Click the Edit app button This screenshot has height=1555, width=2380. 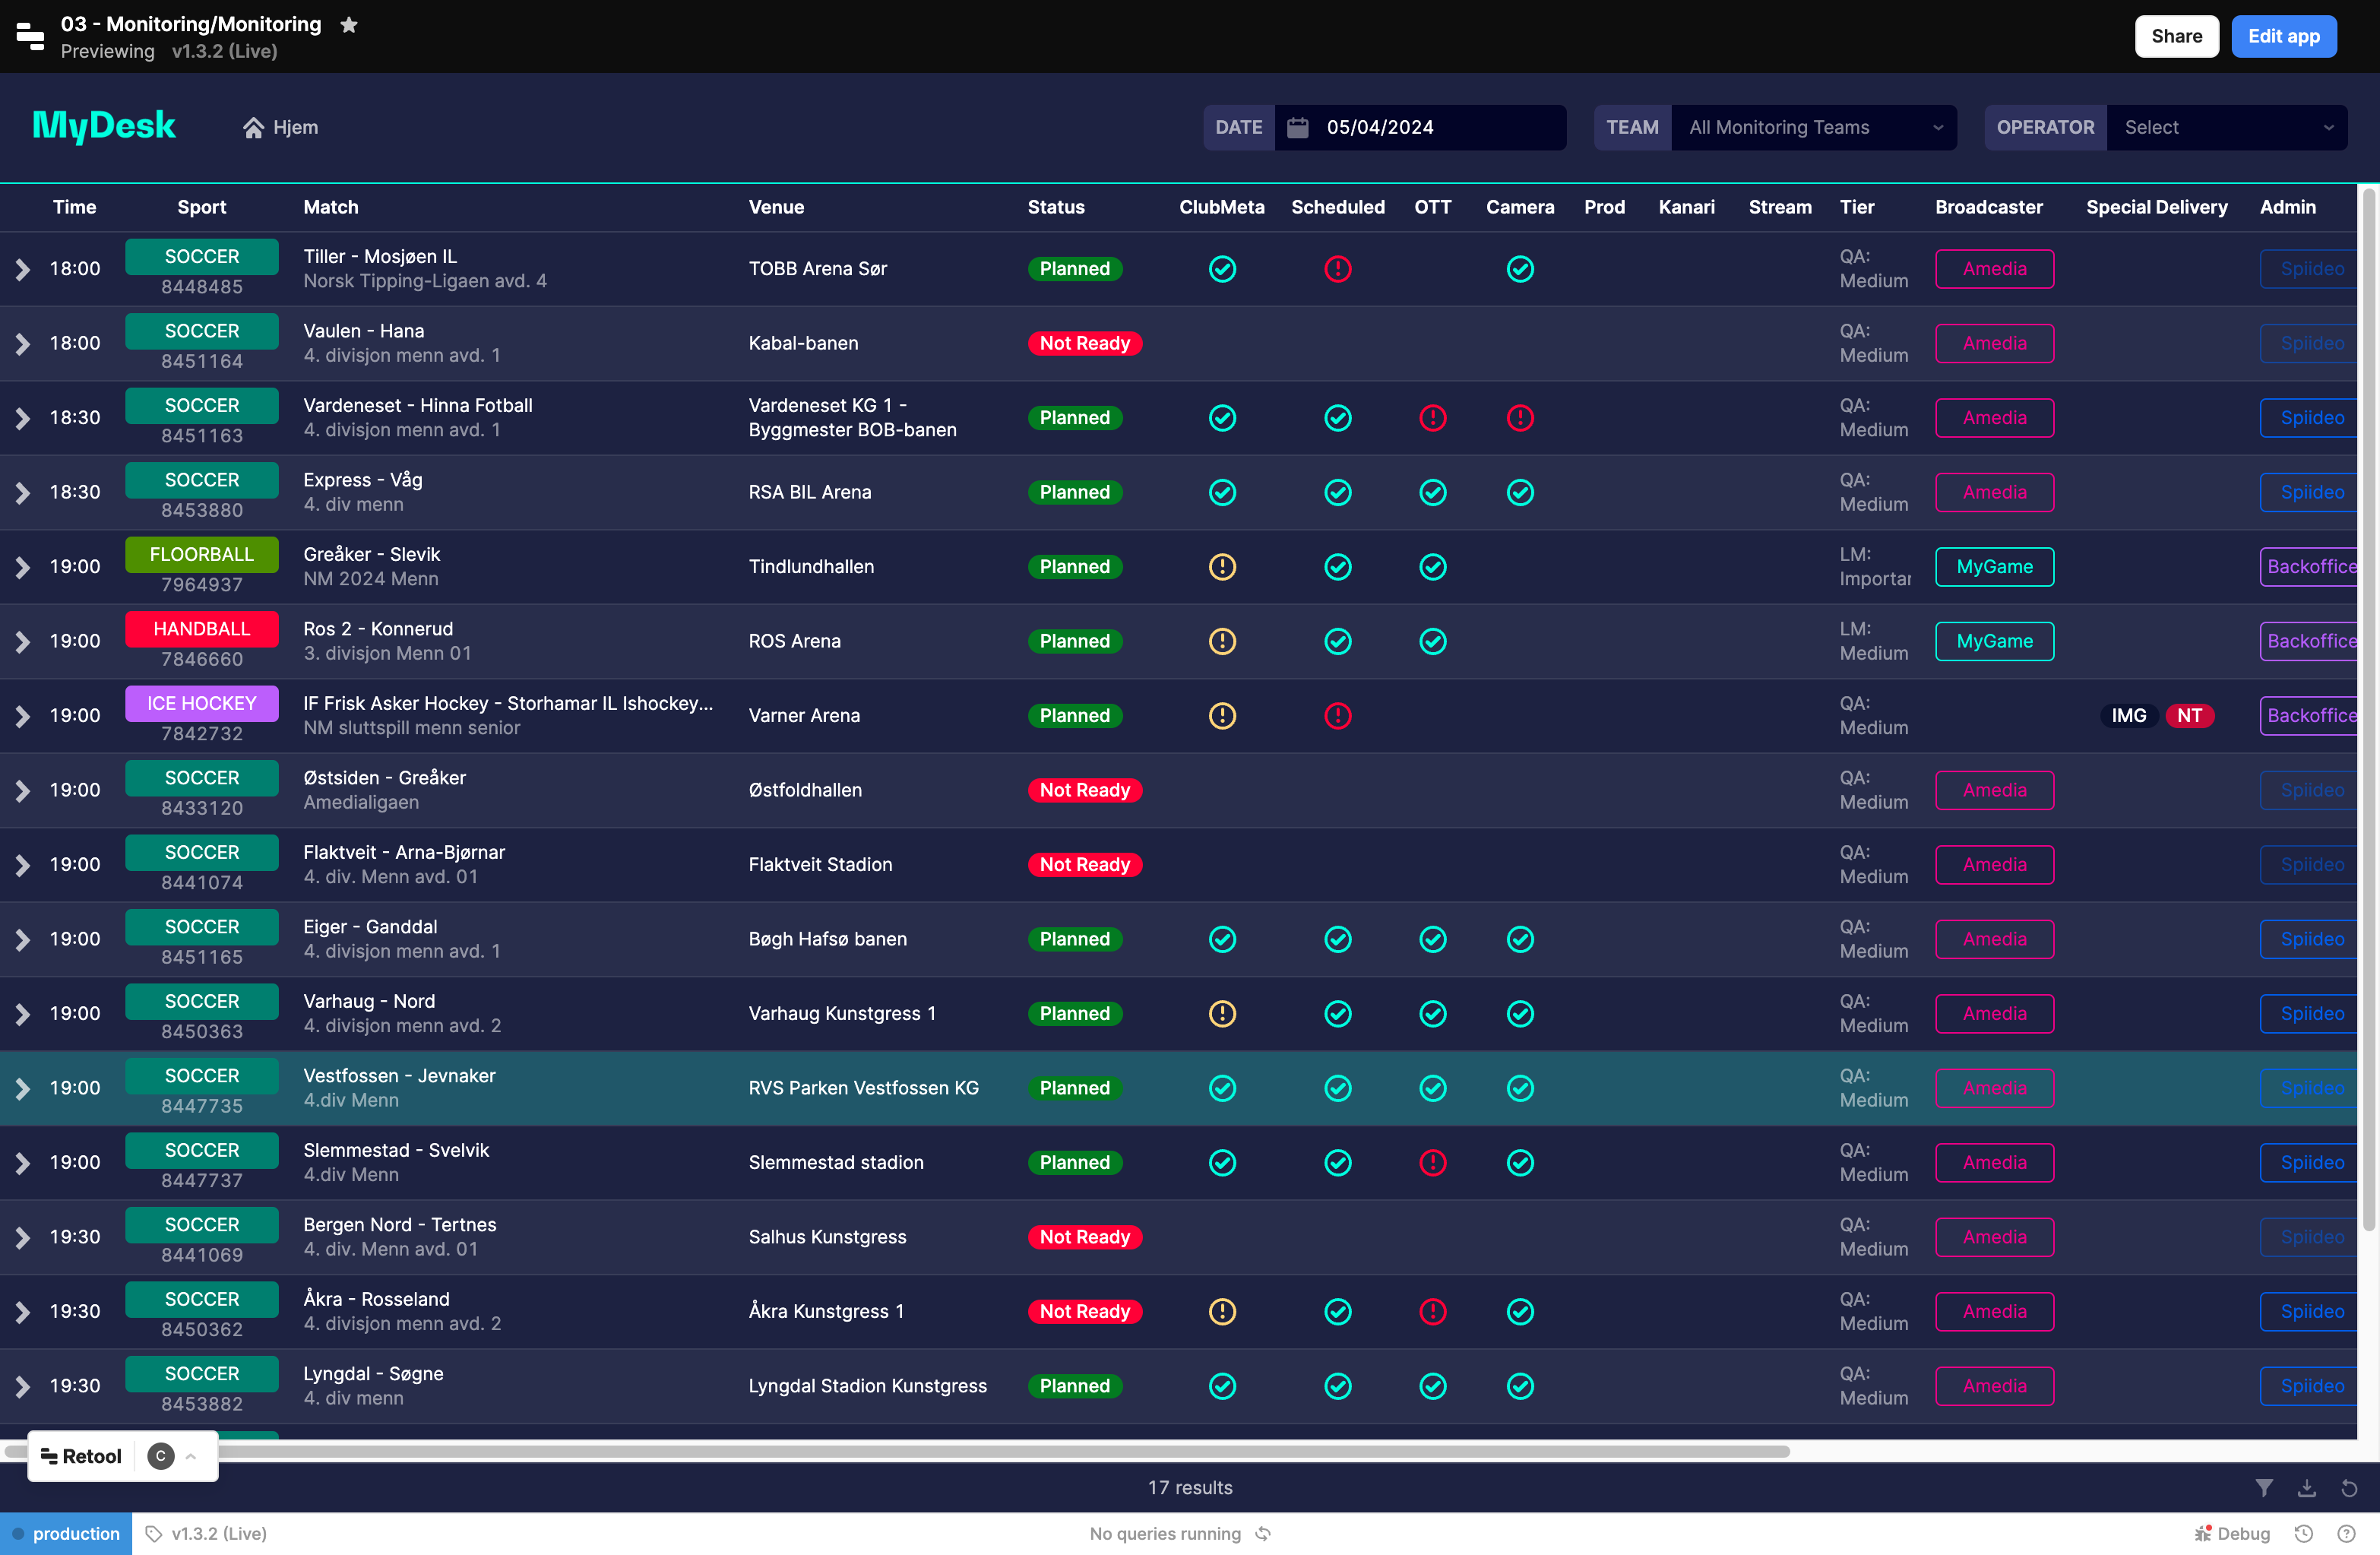(2283, 36)
